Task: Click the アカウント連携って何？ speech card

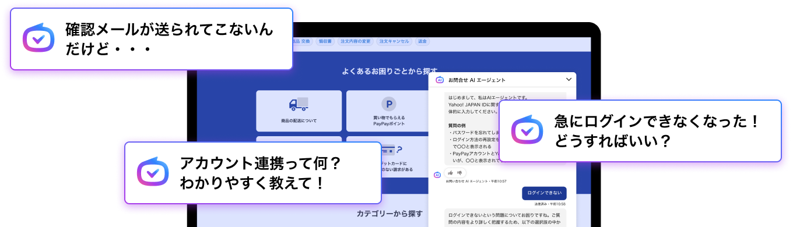Action: 253,173
